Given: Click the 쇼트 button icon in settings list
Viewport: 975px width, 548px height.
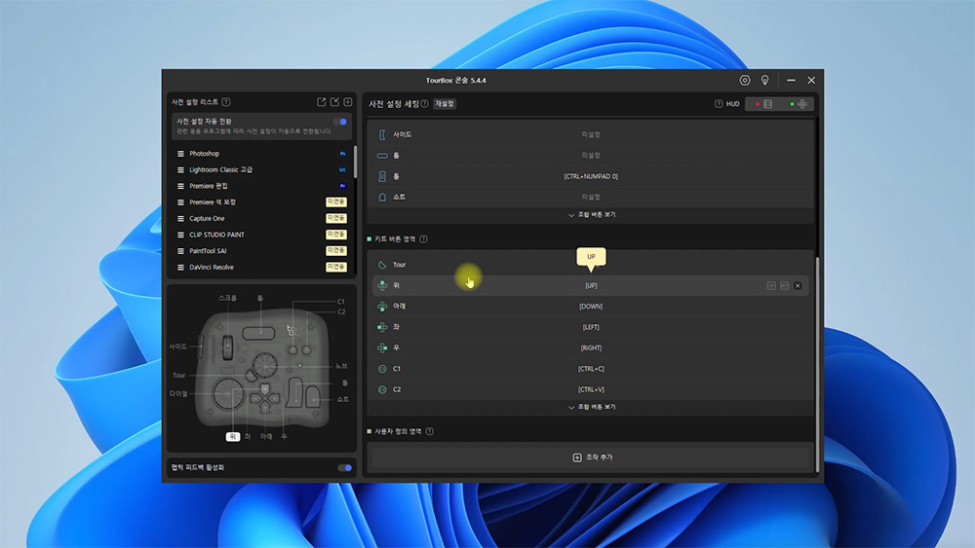Looking at the screenshot, I should [382, 197].
